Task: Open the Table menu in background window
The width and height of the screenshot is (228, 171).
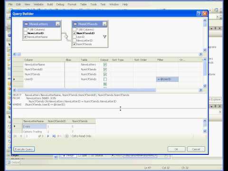Action: pos(83,4)
